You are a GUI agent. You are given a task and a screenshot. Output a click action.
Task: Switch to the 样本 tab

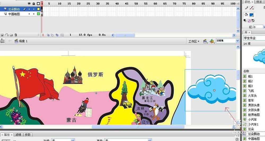coord(259,2)
